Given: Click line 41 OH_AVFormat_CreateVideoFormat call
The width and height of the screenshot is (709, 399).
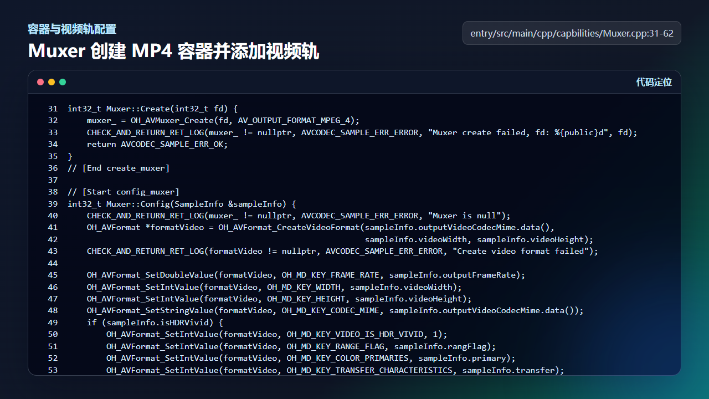Looking at the screenshot, I should tap(321, 227).
